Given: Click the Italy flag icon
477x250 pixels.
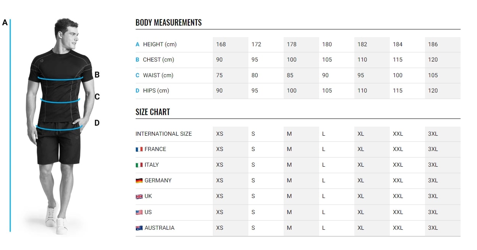Looking at the screenshot, I should pos(139,165).
